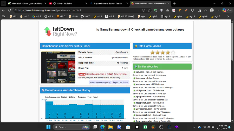This screenshot has width=234, height=131.
Task: Open the zone.msn.com link
Action: 143,84
